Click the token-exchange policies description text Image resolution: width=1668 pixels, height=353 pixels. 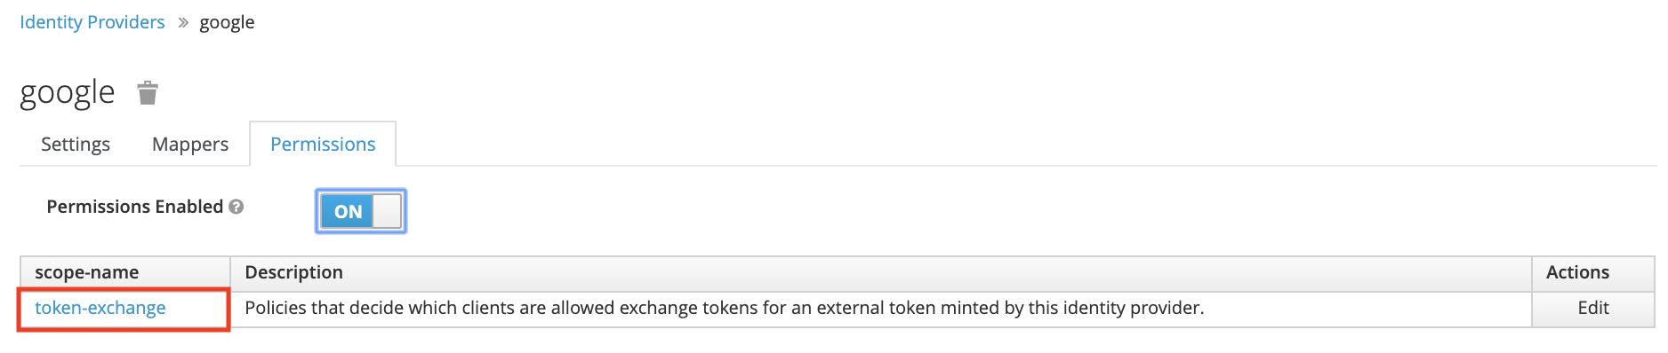(725, 308)
